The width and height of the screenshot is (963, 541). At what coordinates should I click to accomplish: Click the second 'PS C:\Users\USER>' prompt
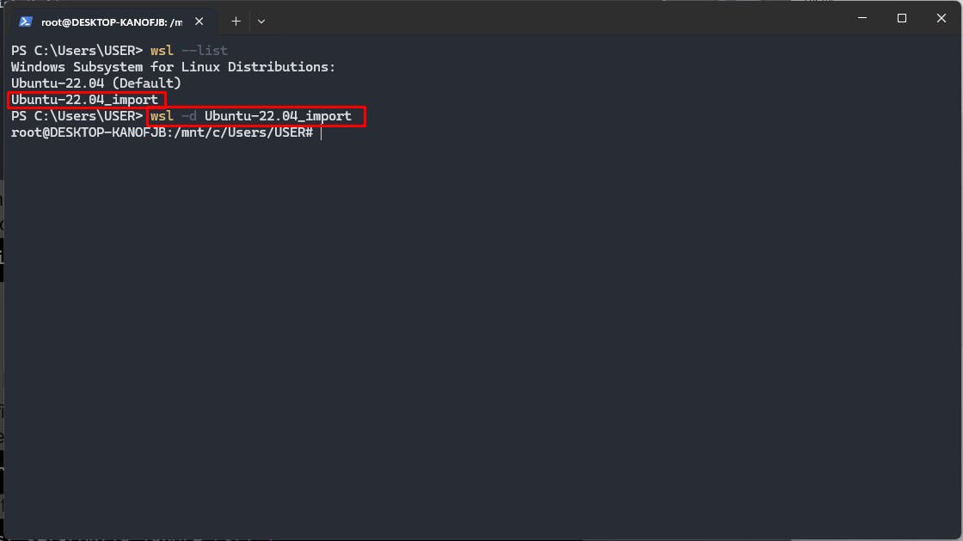[77, 116]
